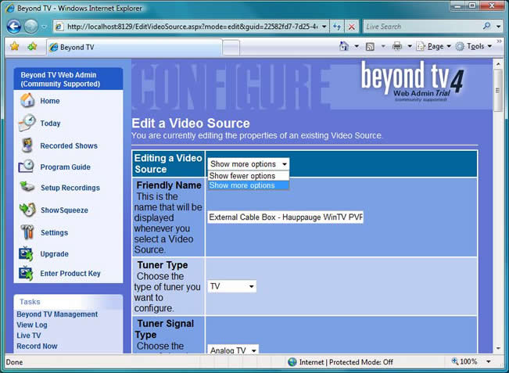This screenshot has width=509, height=373.
Task: Click the page scrollbar down arrow
Action: point(498,348)
